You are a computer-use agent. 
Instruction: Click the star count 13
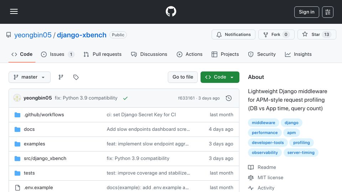327,34
